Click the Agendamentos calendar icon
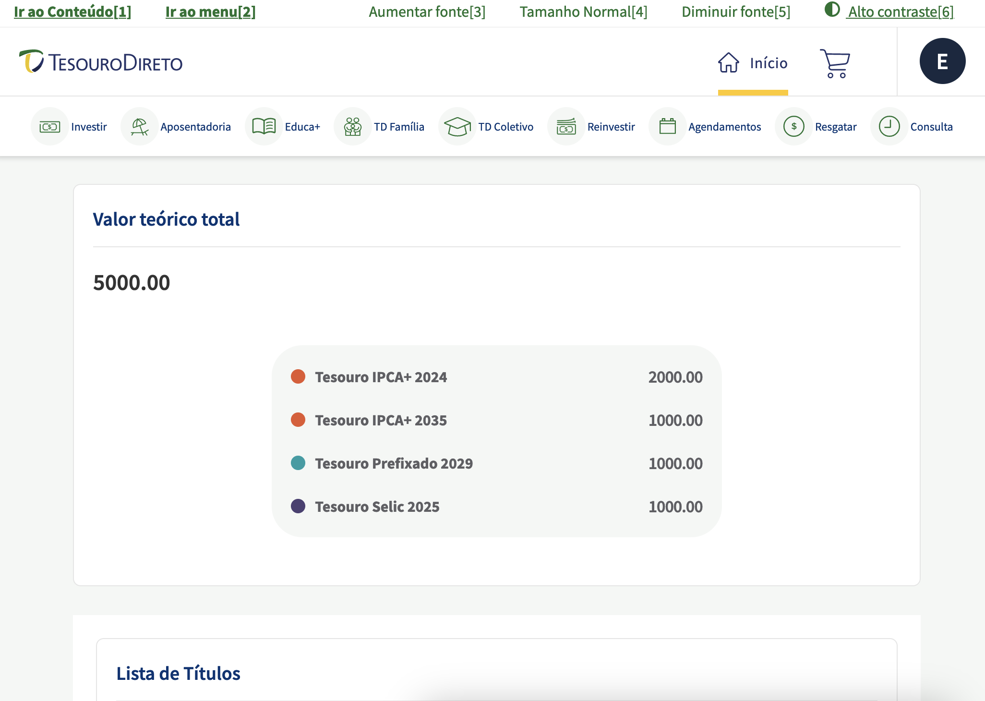Image resolution: width=985 pixels, height=701 pixels. (x=668, y=127)
